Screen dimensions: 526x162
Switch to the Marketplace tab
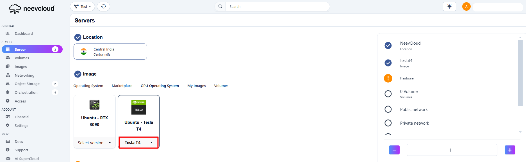click(x=122, y=86)
